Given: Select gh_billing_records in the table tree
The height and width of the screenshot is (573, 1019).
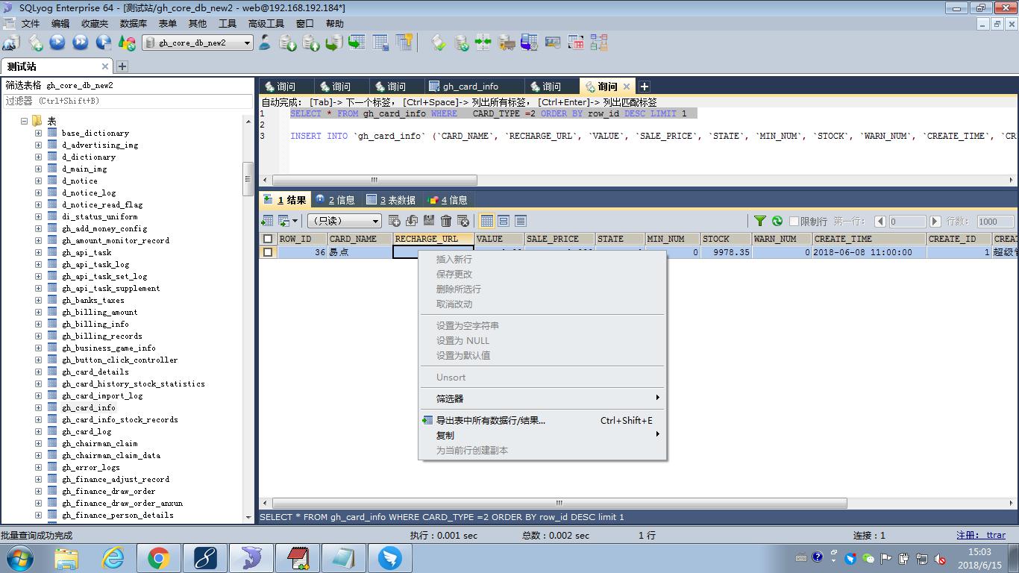Looking at the screenshot, I should (102, 336).
